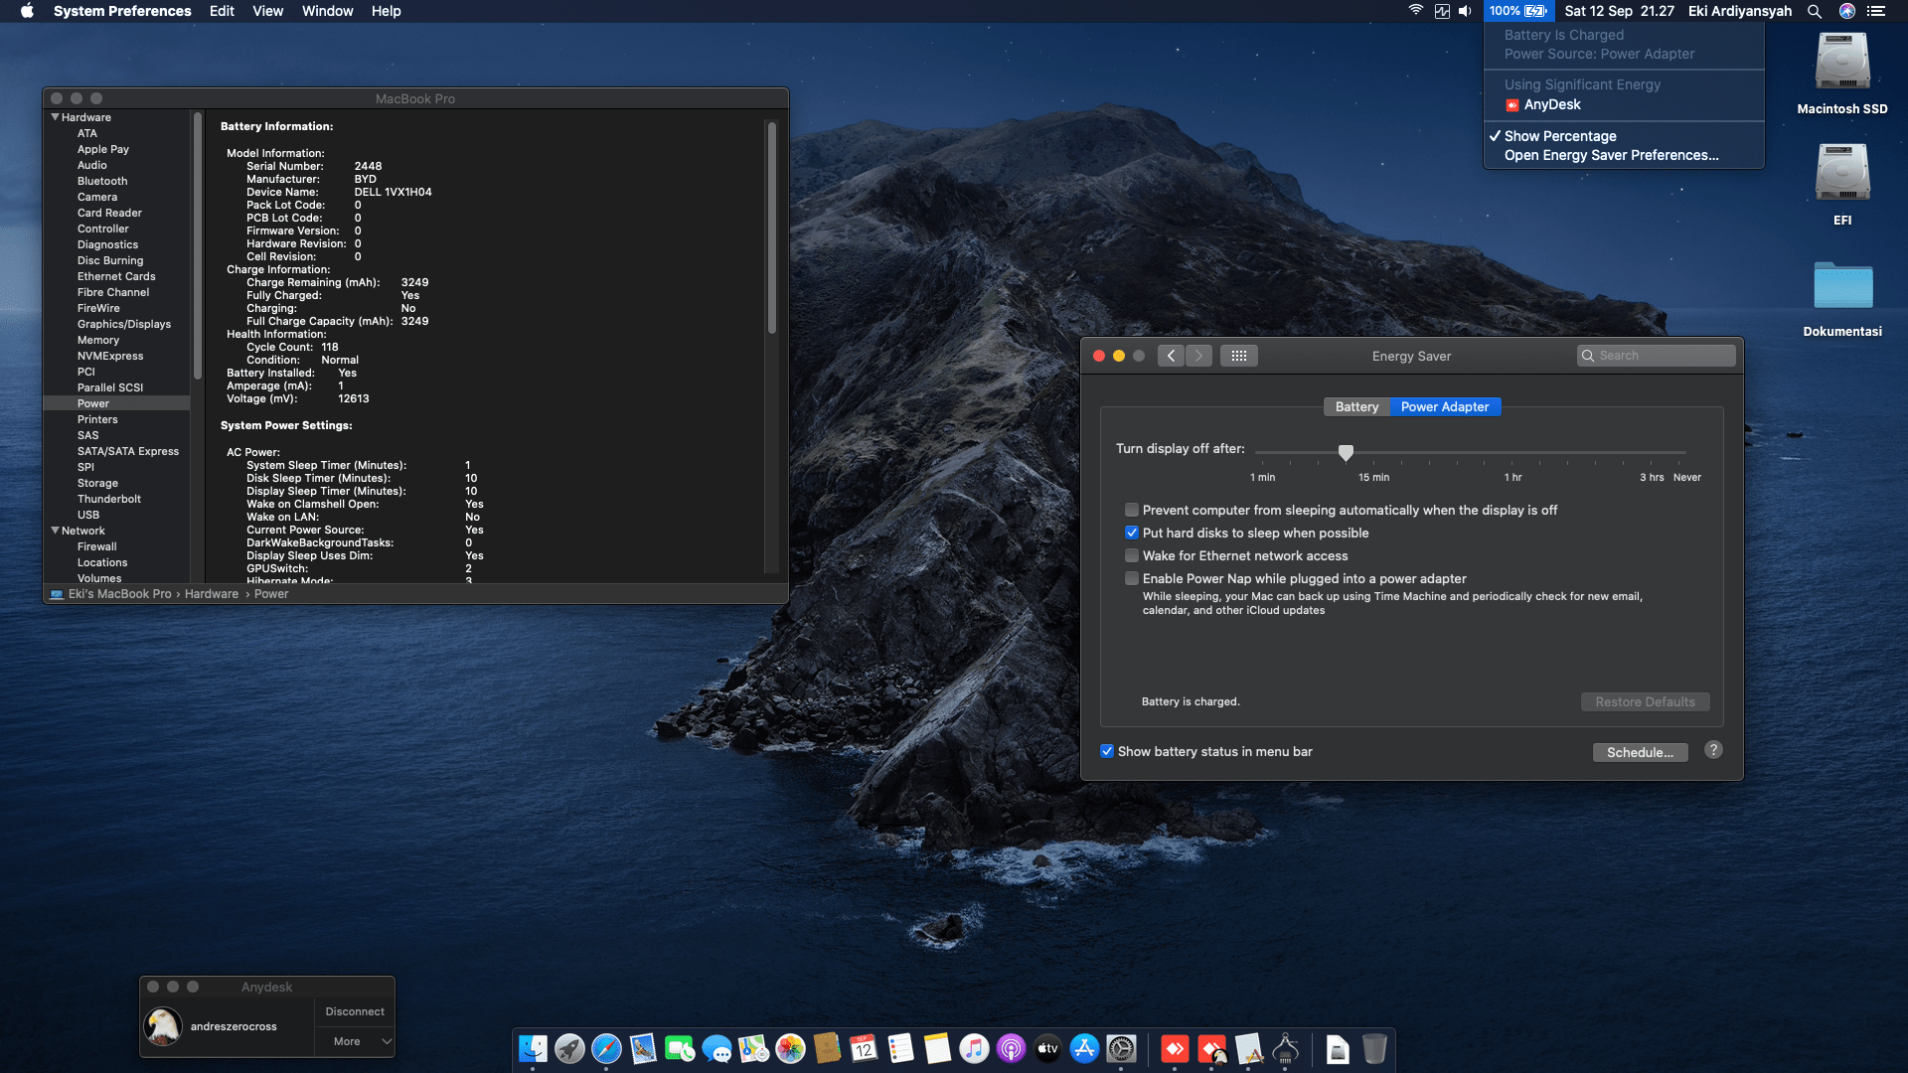Launch the Calendar app from the Dock
1908x1073 pixels.
pos(864,1050)
